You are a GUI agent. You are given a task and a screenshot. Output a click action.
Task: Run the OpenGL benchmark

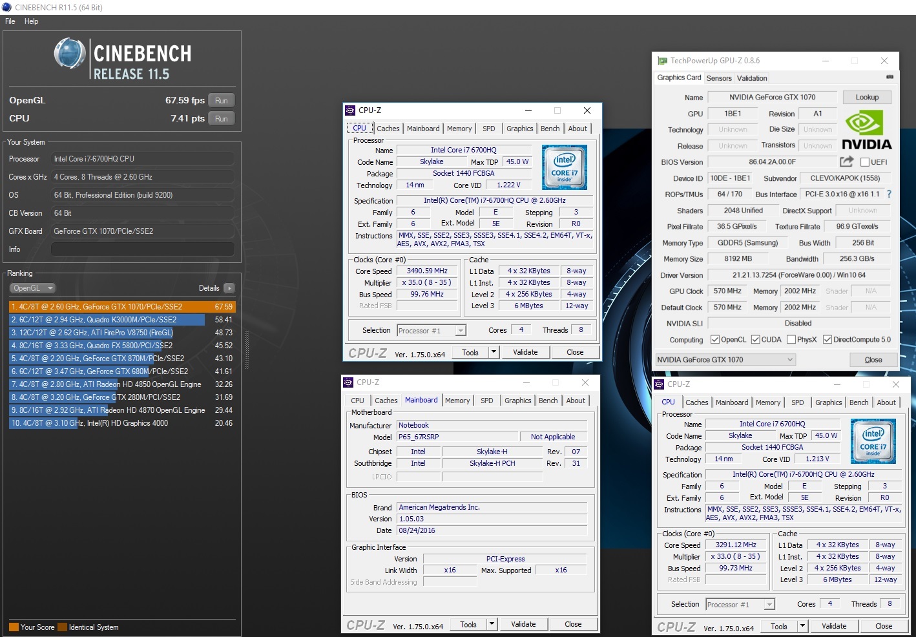pos(221,101)
